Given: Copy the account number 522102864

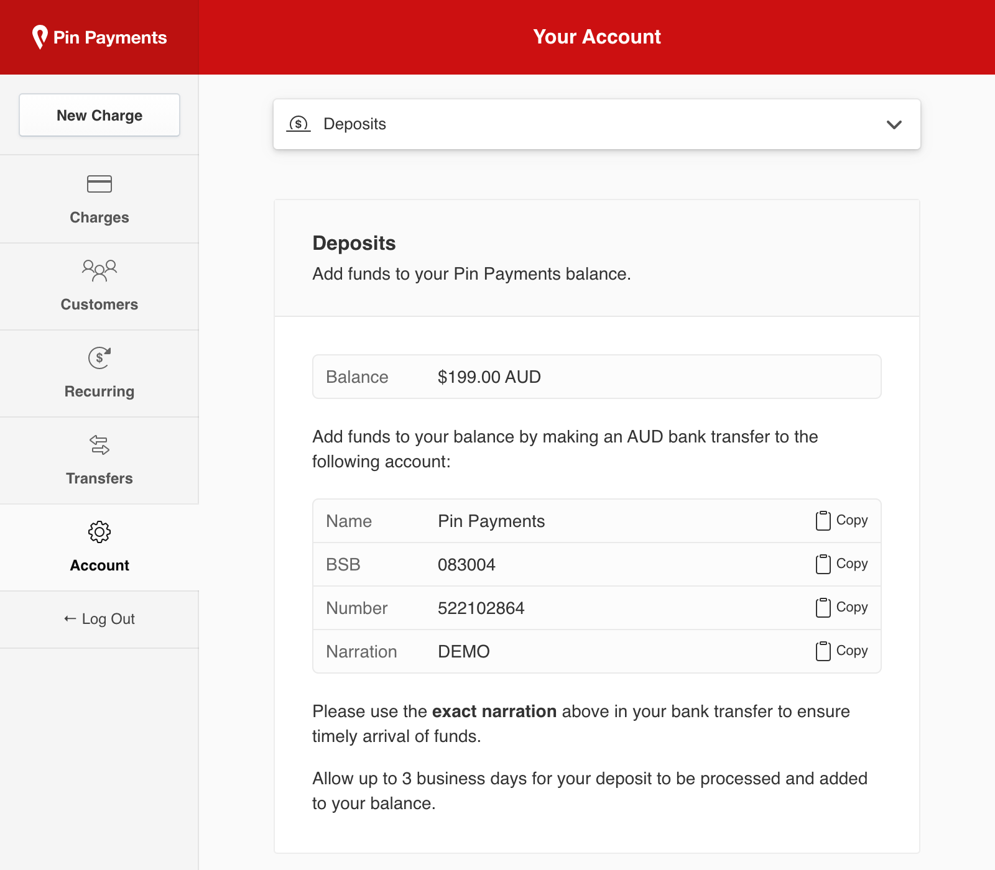Looking at the screenshot, I should click(841, 608).
